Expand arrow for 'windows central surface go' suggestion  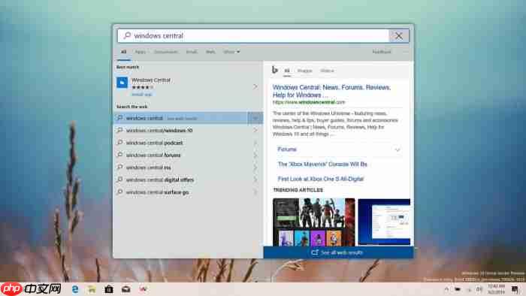[255, 192]
